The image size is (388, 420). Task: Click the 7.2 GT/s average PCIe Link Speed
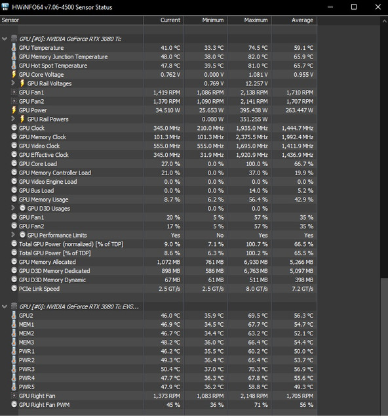pyautogui.click(x=302, y=289)
